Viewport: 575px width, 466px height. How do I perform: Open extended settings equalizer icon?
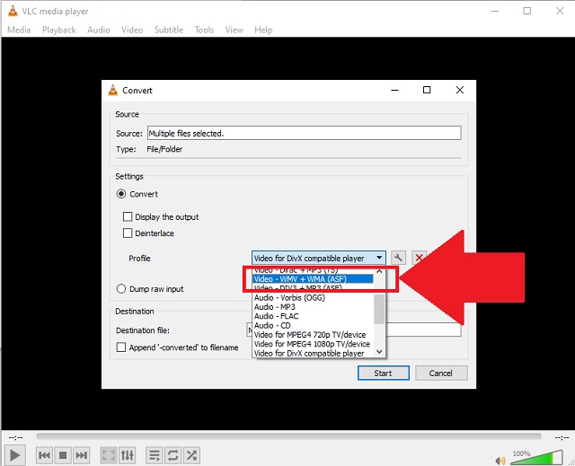128,455
